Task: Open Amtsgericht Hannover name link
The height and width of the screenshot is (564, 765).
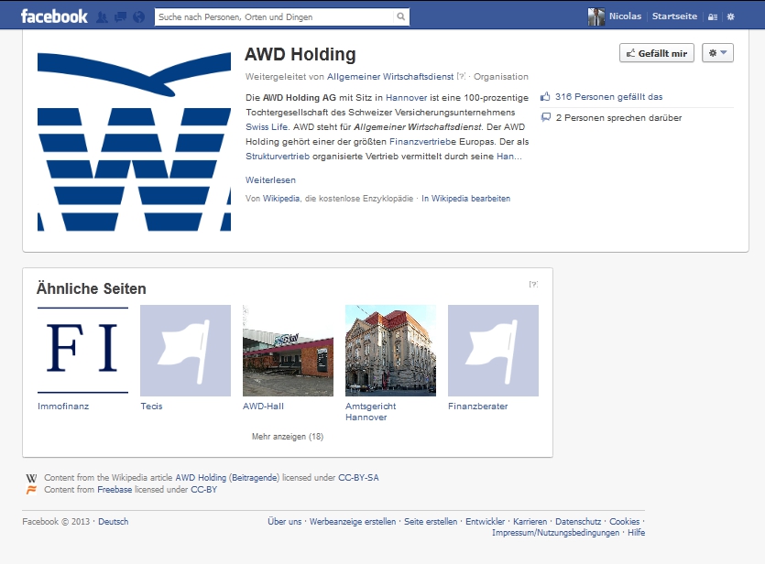Action: pos(370,411)
